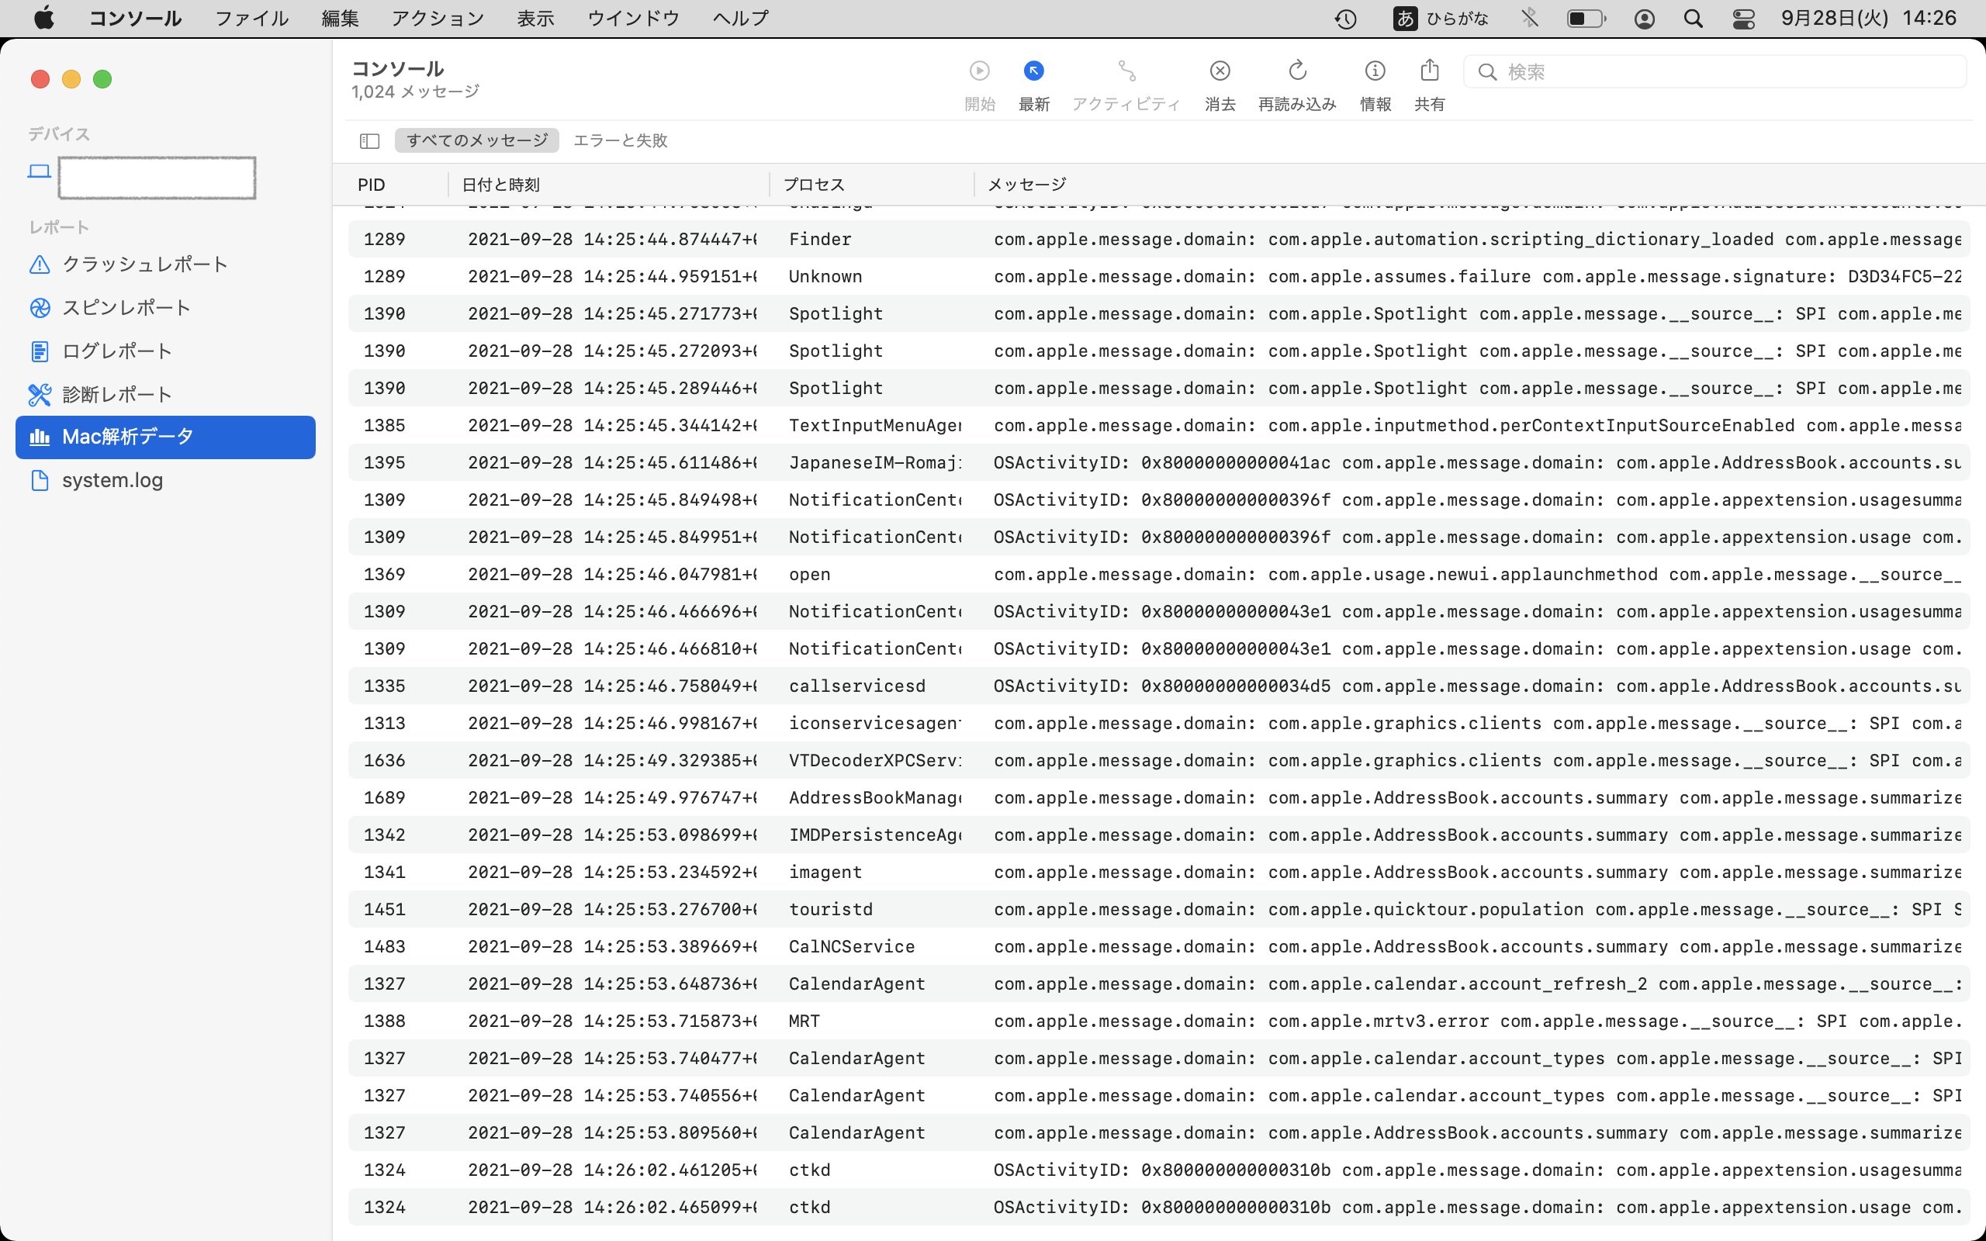Open the ファイル menu
1986x1241 pixels.
251,18
